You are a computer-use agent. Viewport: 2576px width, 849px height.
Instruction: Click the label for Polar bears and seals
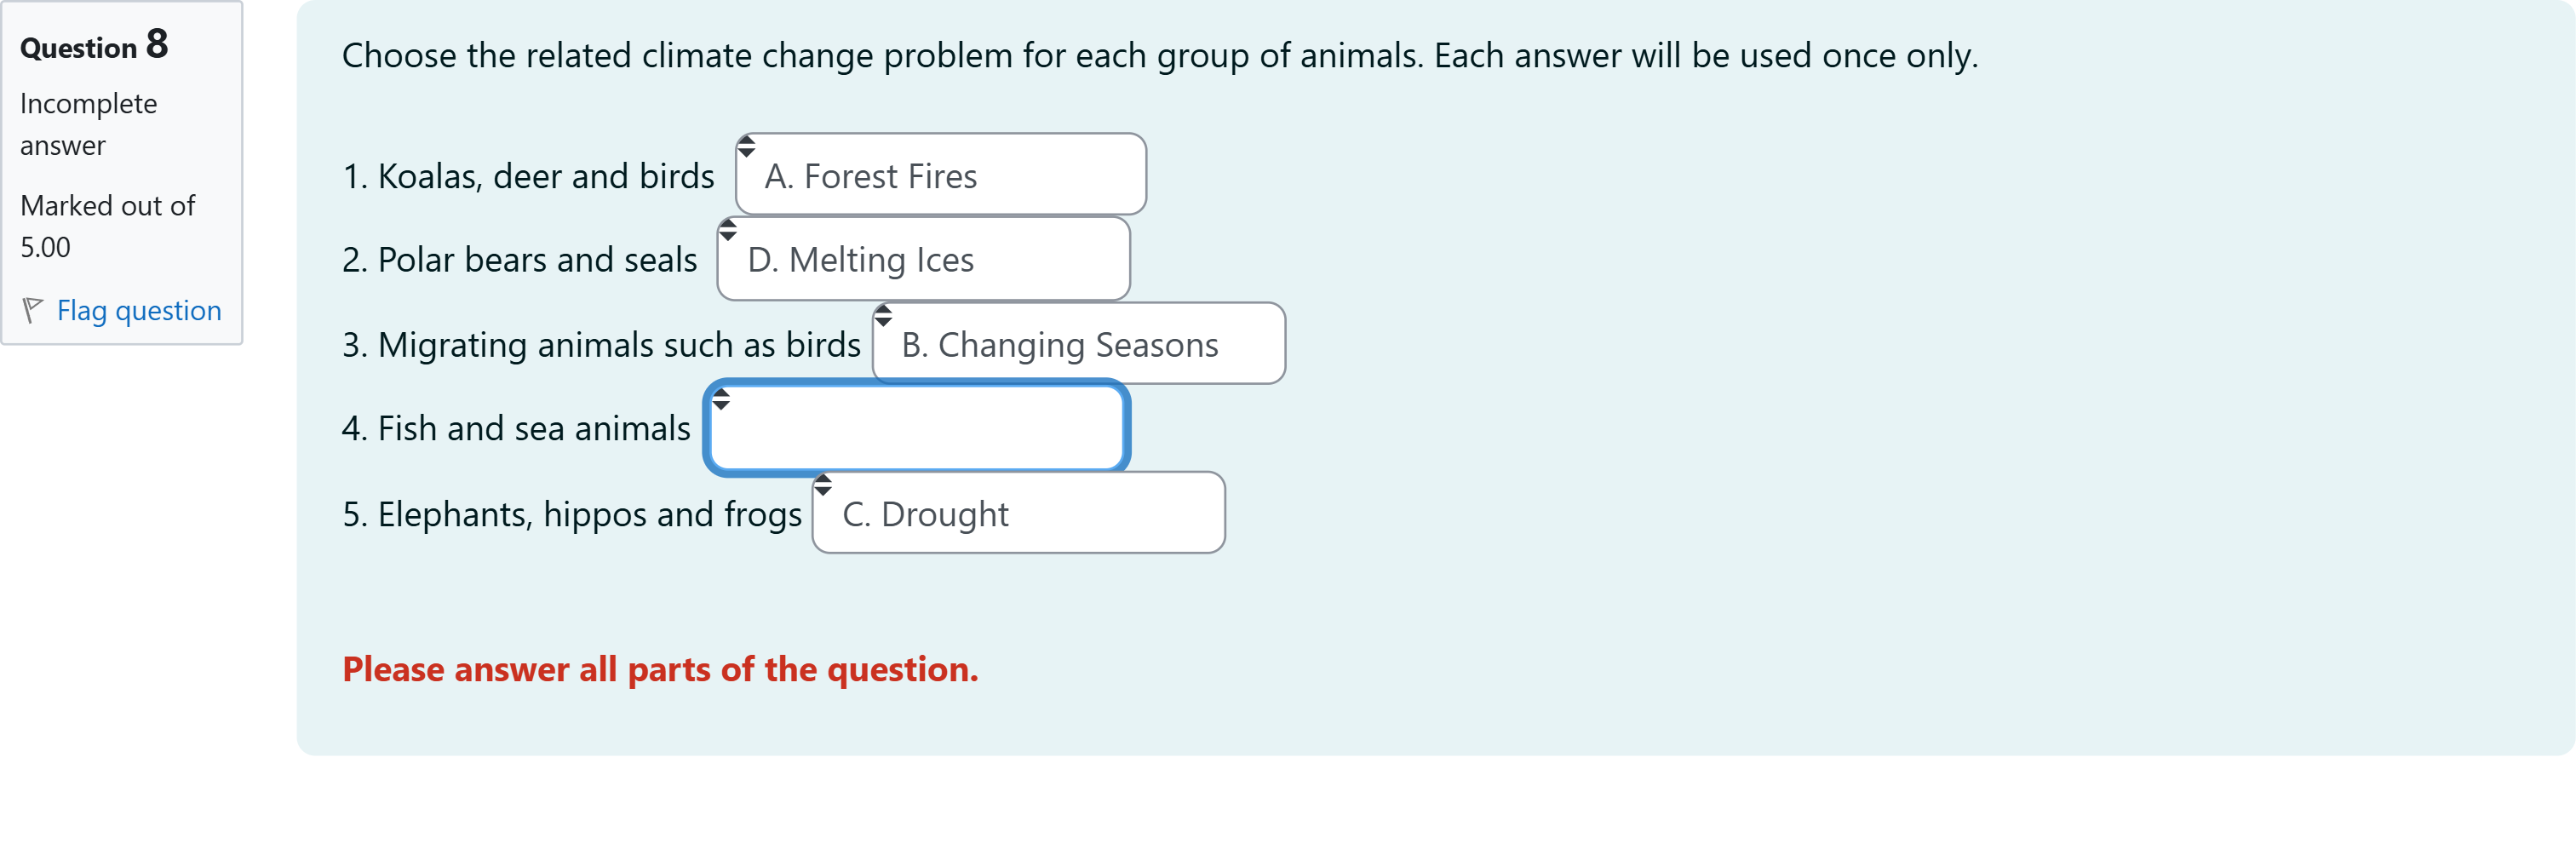click(x=519, y=259)
